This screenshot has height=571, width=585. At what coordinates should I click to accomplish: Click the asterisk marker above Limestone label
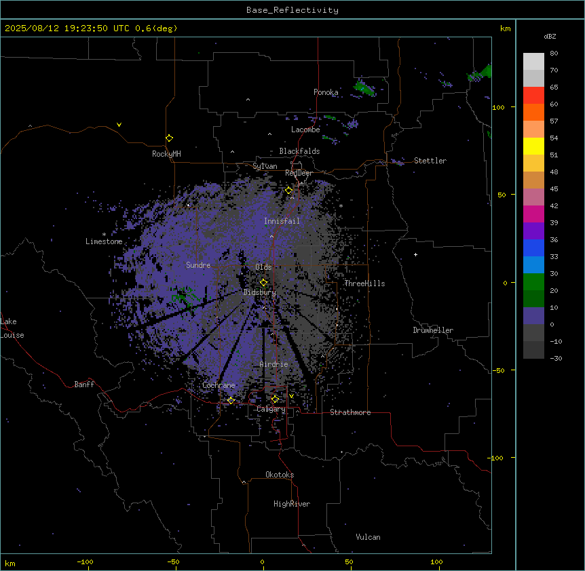104,234
